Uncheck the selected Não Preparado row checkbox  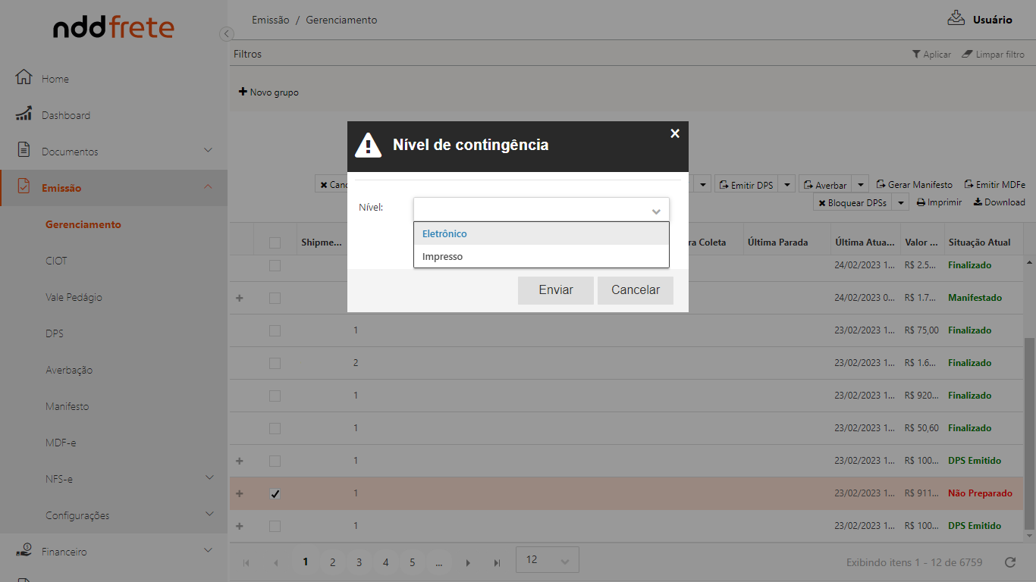(x=275, y=493)
